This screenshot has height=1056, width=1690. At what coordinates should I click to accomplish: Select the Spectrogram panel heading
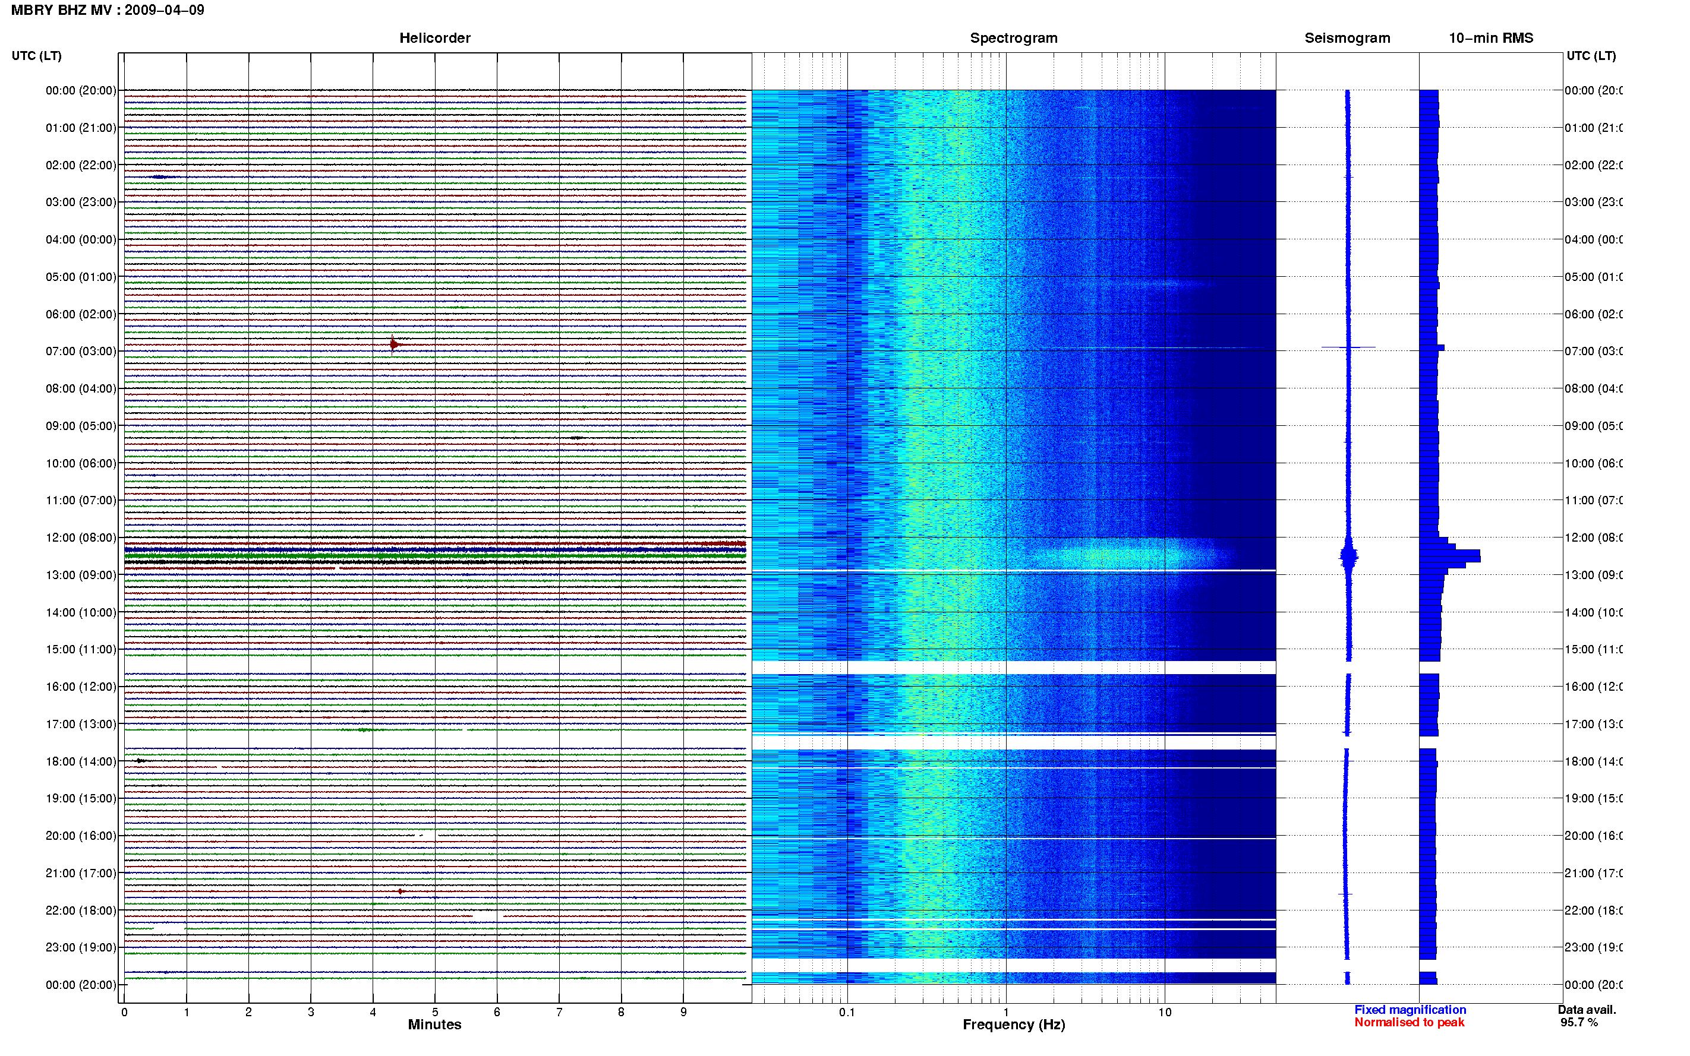point(1013,39)
